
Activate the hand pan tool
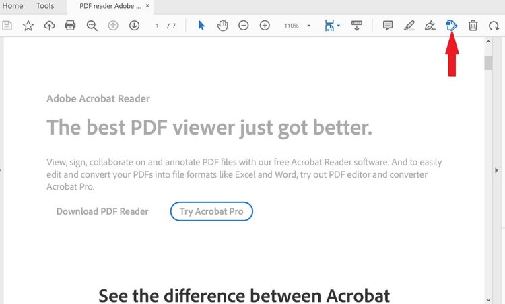click(x=222, y=26)
